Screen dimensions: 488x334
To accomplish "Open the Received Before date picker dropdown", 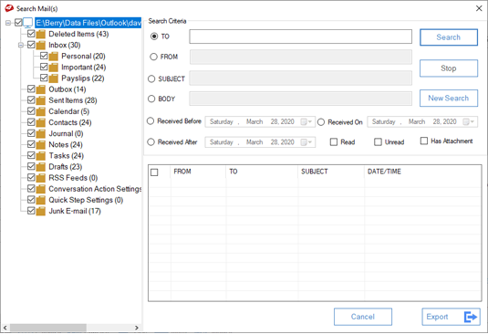I will pos(306,121).
